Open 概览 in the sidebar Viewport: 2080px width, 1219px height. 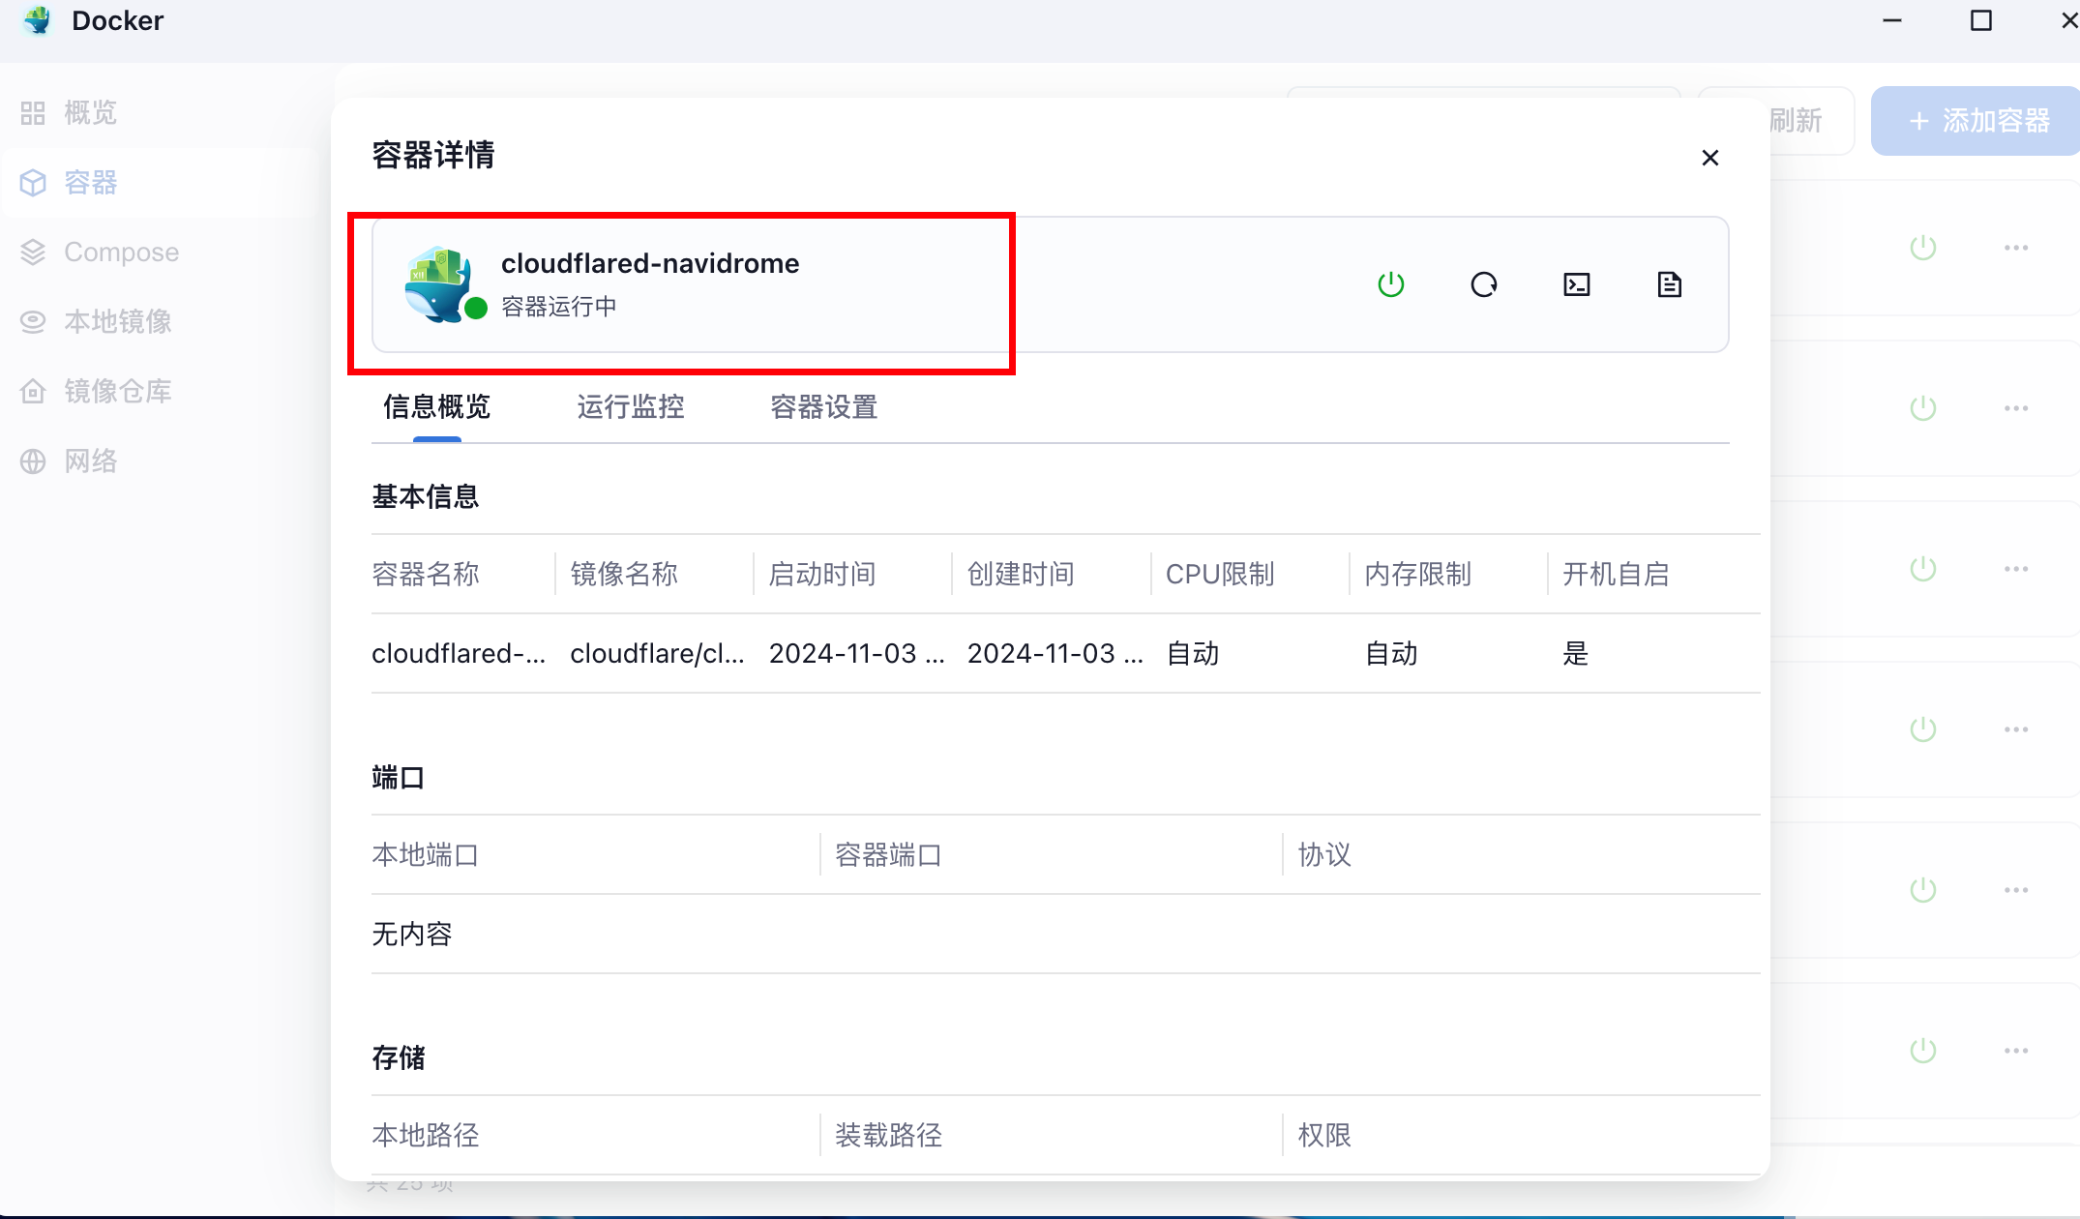click(x=90, y=113)
